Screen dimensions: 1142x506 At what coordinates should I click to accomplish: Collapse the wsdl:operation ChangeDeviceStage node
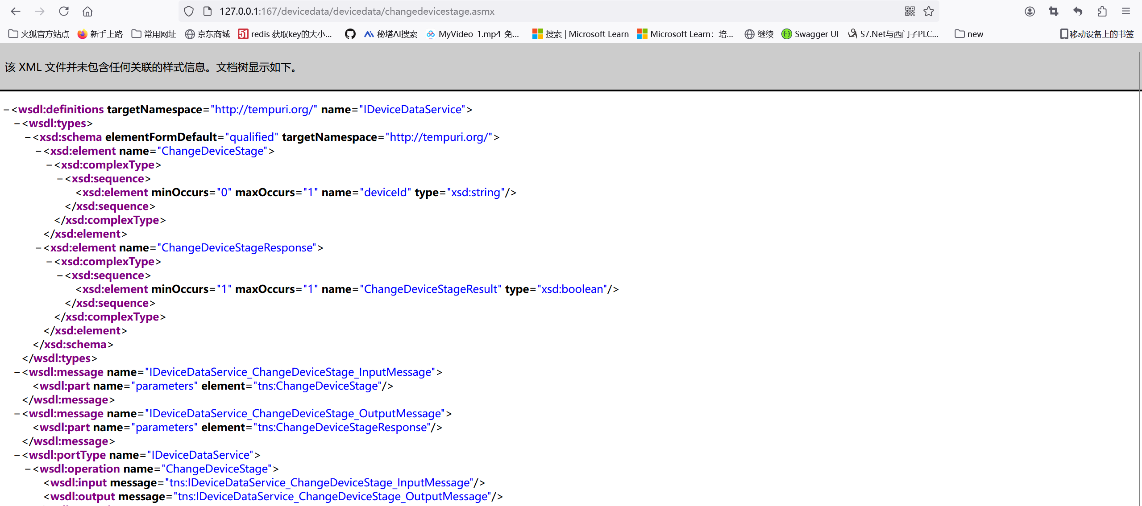click(28, 469)
